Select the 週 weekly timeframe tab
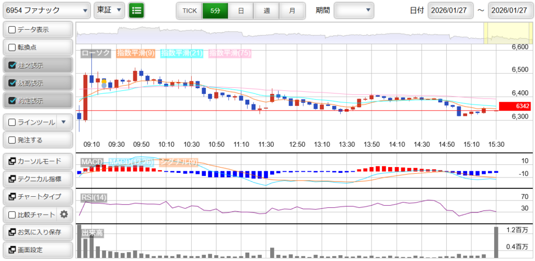535x261 pixels. (x=266, y=10)
